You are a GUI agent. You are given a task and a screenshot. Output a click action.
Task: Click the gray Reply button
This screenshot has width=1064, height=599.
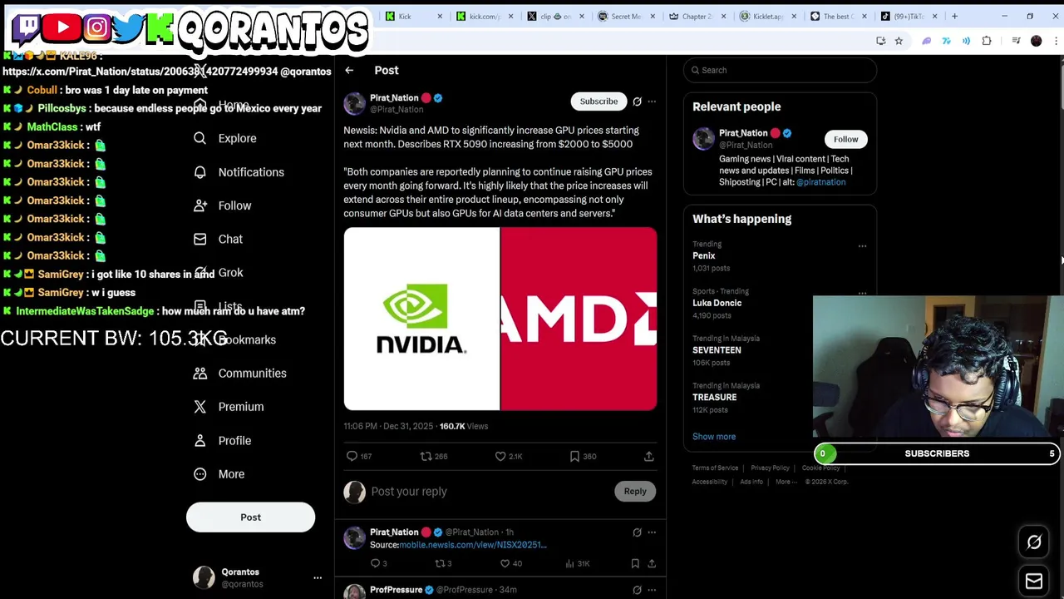(635, 492)
